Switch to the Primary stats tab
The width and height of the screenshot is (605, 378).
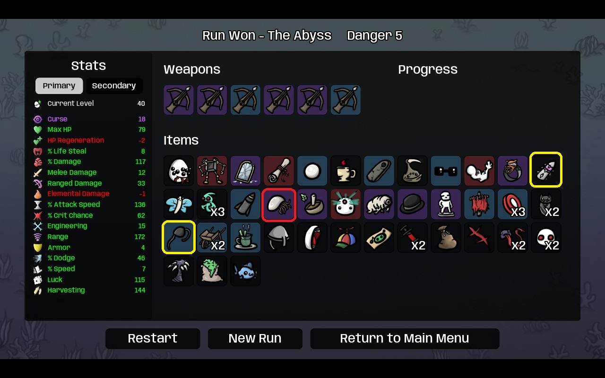[x=59, y=86]
